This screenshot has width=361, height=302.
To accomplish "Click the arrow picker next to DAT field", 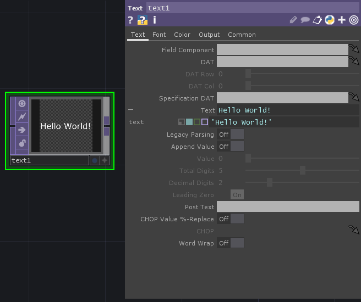I will pyautogui.click(x=354, y=61).
